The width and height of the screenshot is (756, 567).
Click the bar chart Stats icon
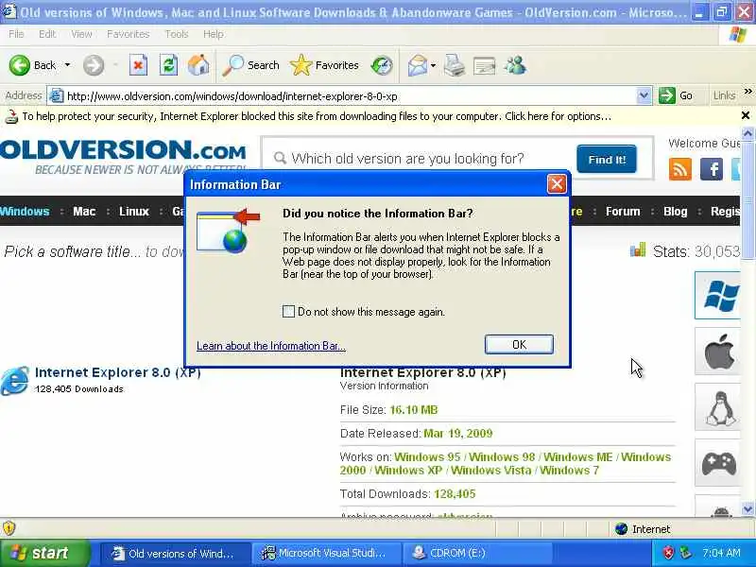tap(637, 249)
